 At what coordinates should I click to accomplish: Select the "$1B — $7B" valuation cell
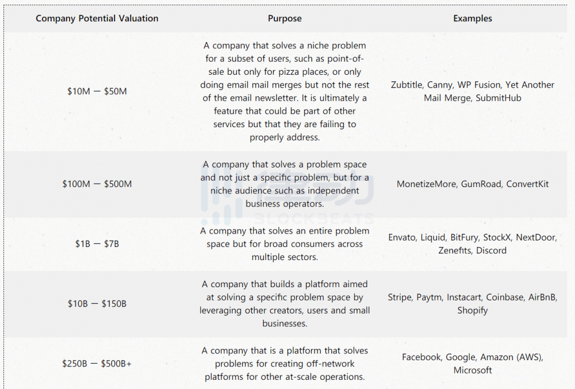pos(97,244)
